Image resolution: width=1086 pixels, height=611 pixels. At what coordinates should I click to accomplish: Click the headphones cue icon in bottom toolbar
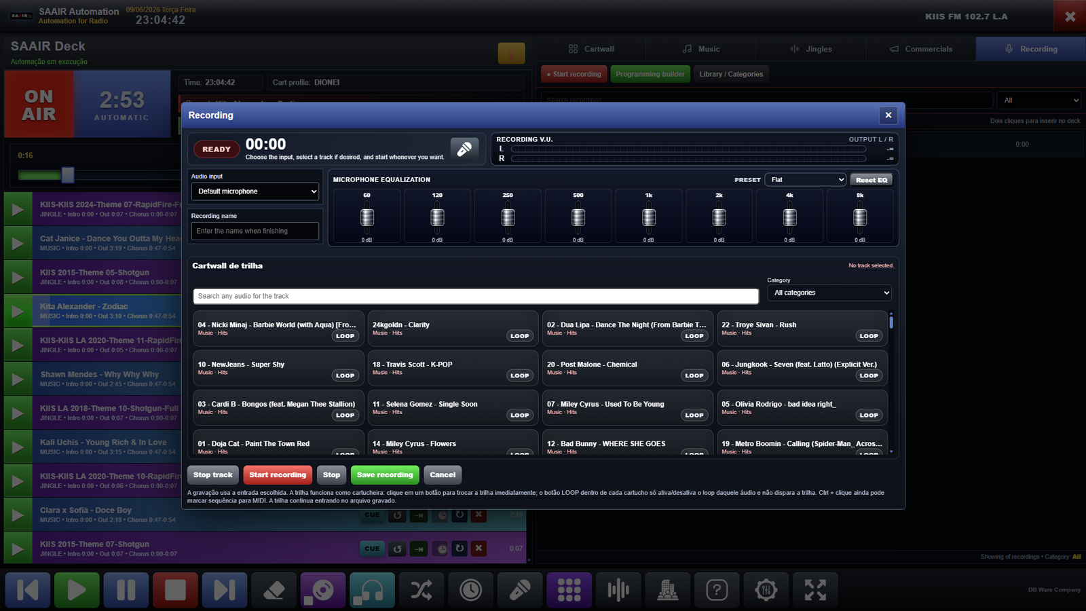372,590
